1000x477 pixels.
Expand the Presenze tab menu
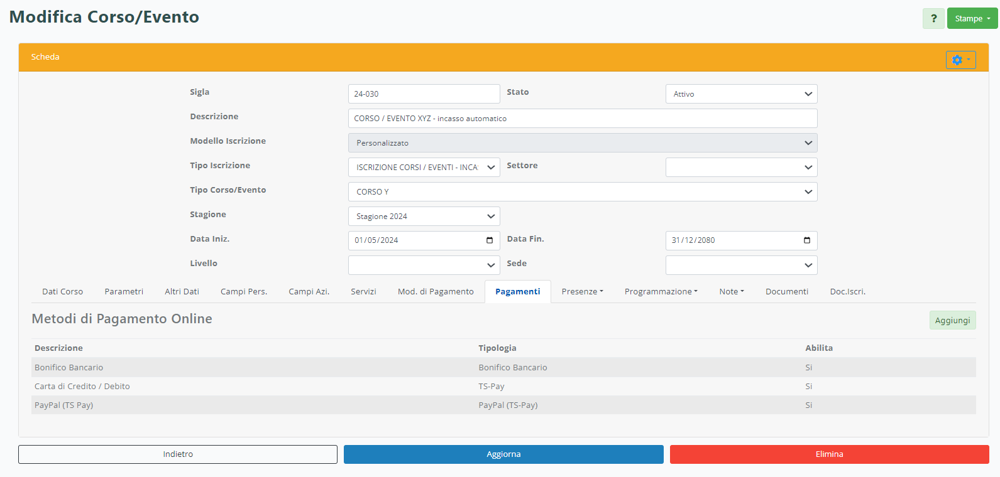click(x=582, y=291)
